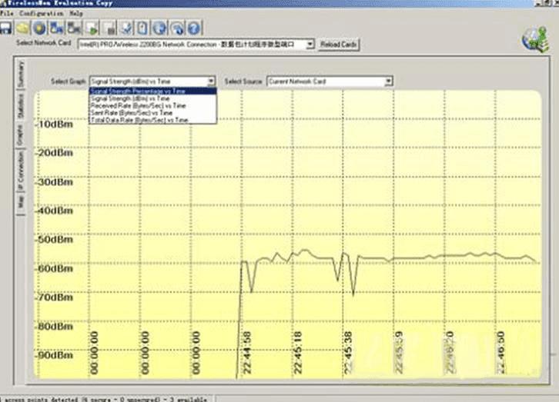Switch to the Map side tab
Screen dimensions: 559x402
pos(21,202)
